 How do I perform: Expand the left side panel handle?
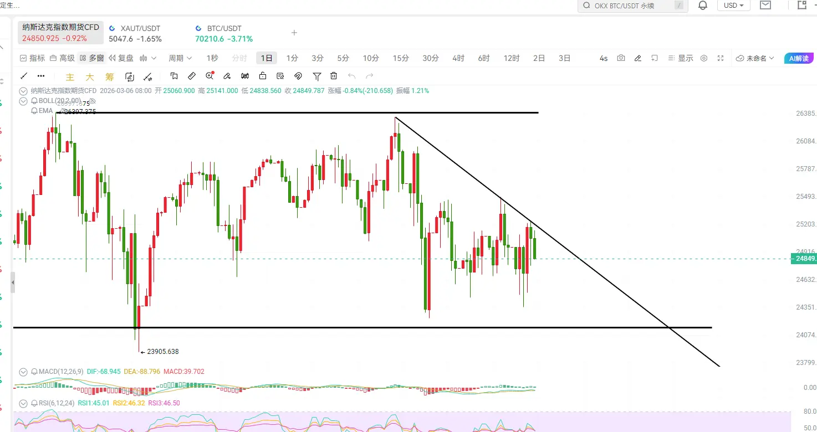(13, 282)
